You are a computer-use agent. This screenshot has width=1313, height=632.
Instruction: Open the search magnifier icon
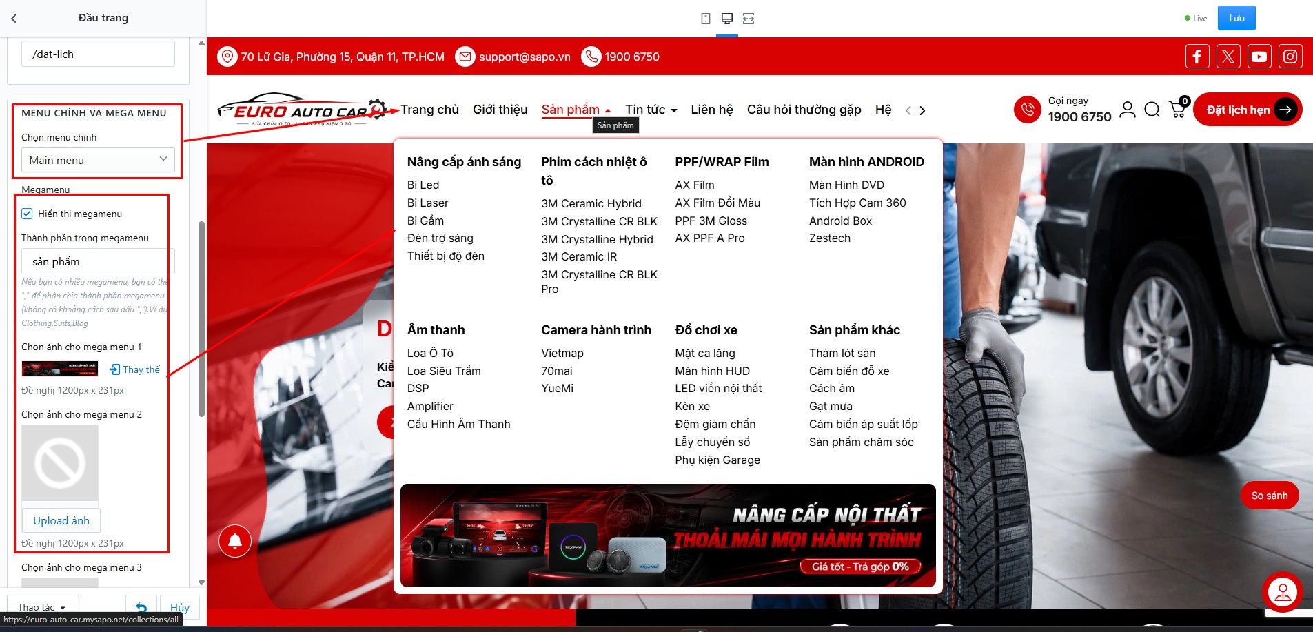tap(1152, 110)
